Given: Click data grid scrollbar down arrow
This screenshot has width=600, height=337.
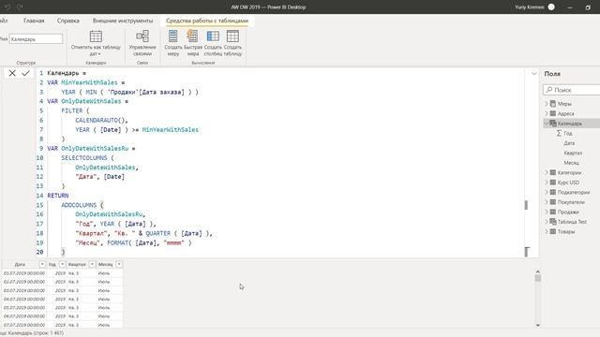Looking at the screenshot, I should [537, 325].
